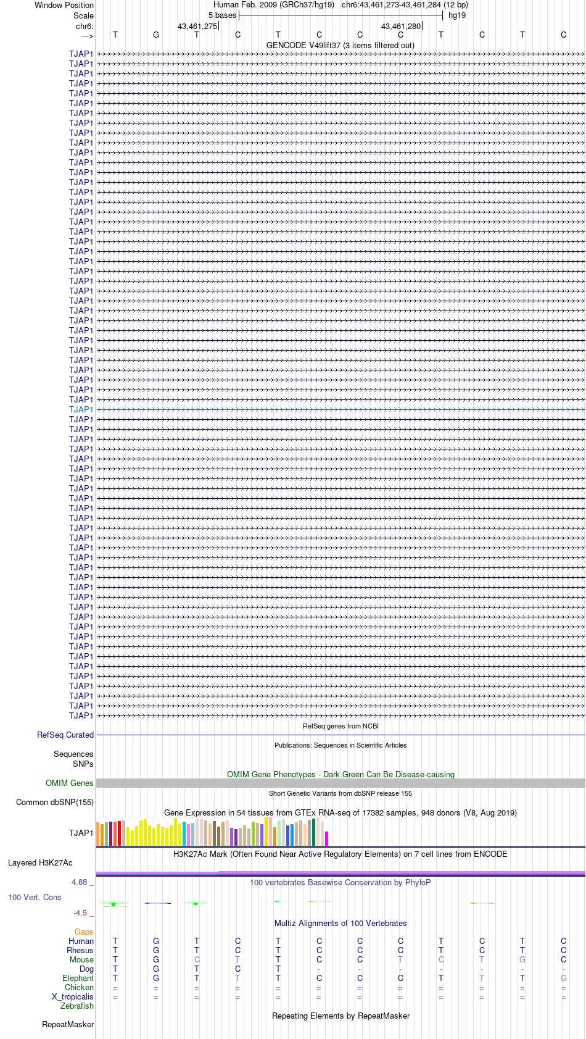Screen dimensions: 586x1039
Task: Click the X_tropicalis alignment row label
Action: pos(73,996)
